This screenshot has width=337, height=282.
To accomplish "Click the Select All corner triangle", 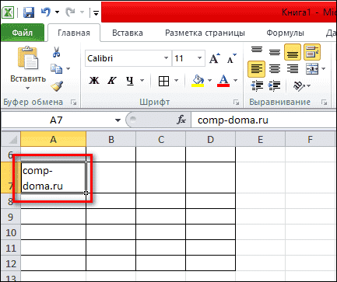I will pos(11,139).
